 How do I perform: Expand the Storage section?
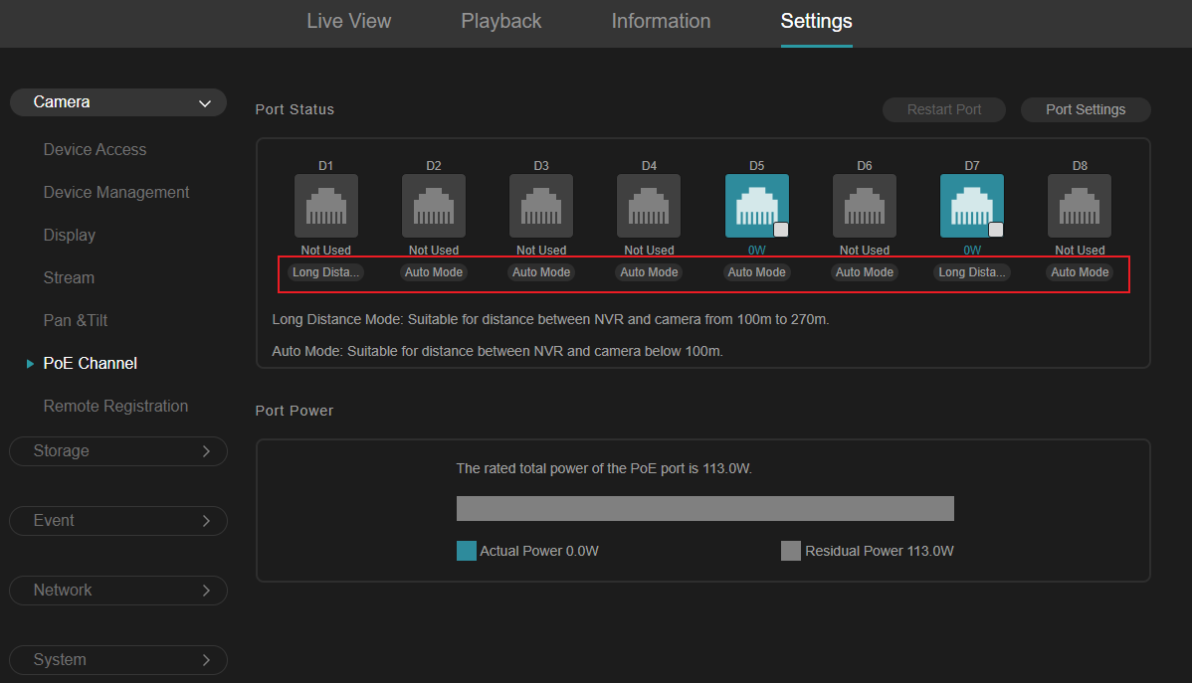coord(117,451)
